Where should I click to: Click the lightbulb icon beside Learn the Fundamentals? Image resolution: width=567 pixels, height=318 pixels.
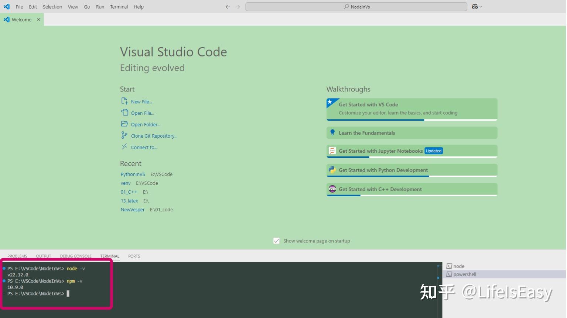pyautogui.click(x=332, y=132)
